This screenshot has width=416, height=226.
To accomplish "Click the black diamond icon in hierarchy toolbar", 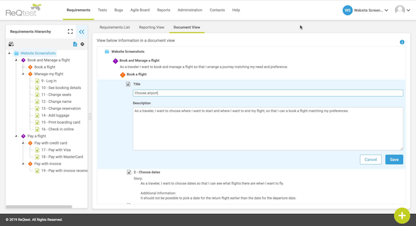I will pyautogui.click(x=83, y=44).
